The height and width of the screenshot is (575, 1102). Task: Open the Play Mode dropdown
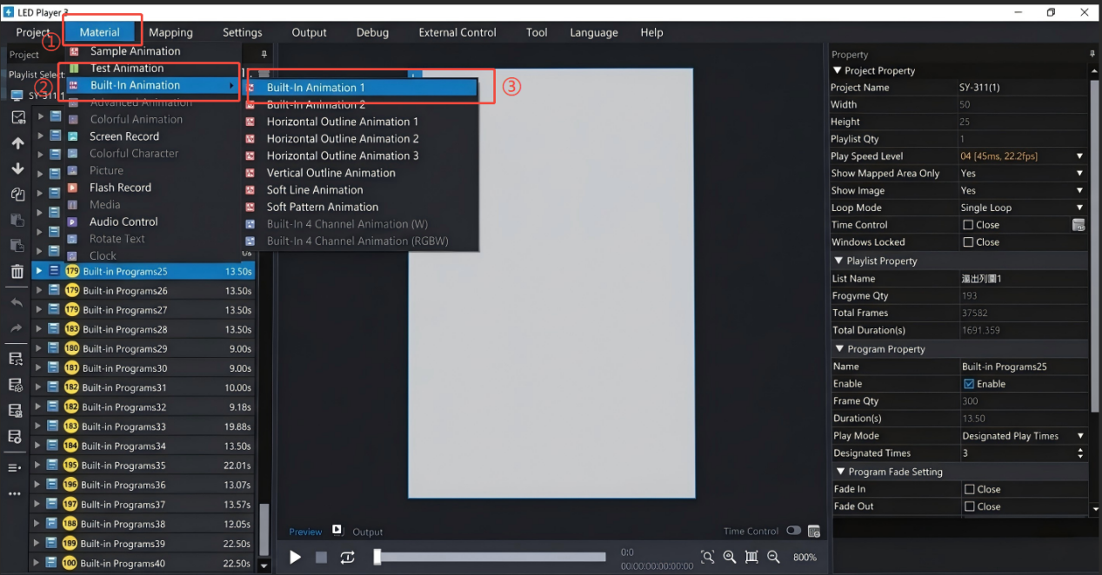1080,436
